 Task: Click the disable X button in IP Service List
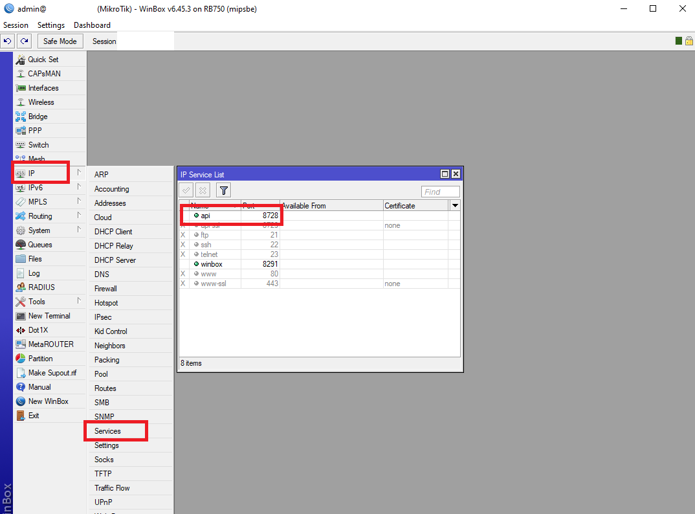pyautogui.click(x=203, y=191)
